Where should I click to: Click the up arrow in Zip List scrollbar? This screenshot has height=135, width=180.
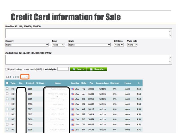(x=170, y=58)
